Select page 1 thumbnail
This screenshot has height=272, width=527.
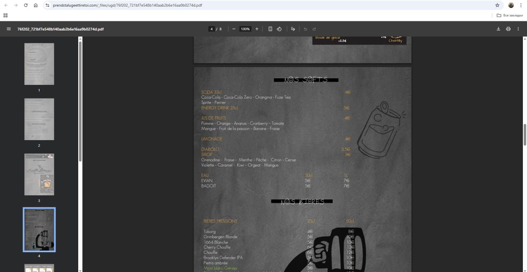pyautogui.click(x=39, y=64)
